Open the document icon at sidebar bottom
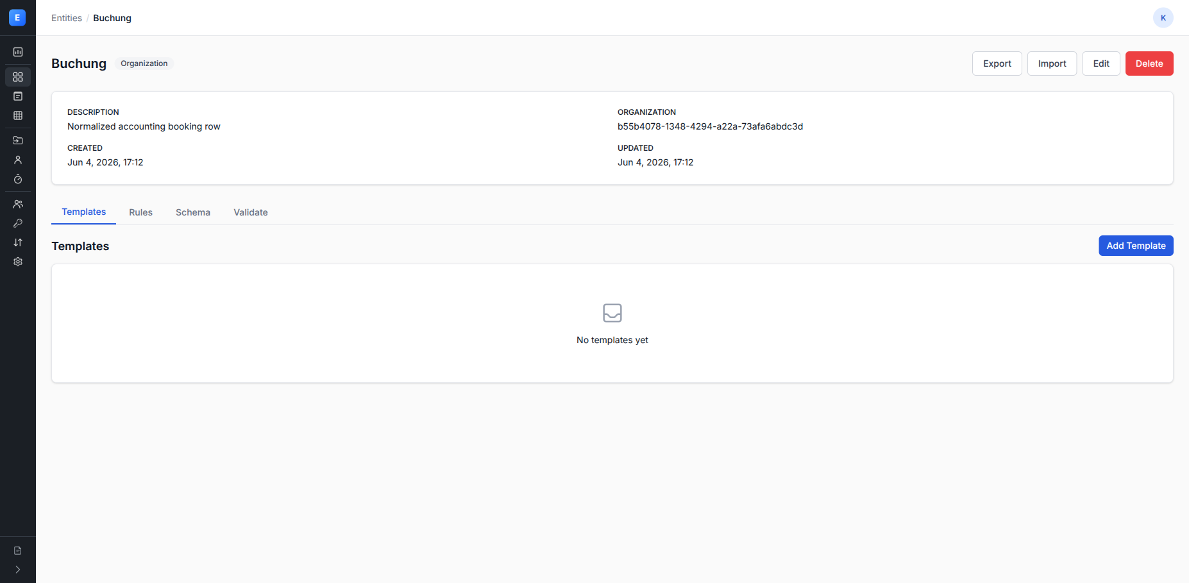The width and height of the screenshot is (1189, 583). click(18, 550)
